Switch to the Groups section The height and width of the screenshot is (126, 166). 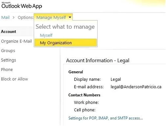click(8, 51)
